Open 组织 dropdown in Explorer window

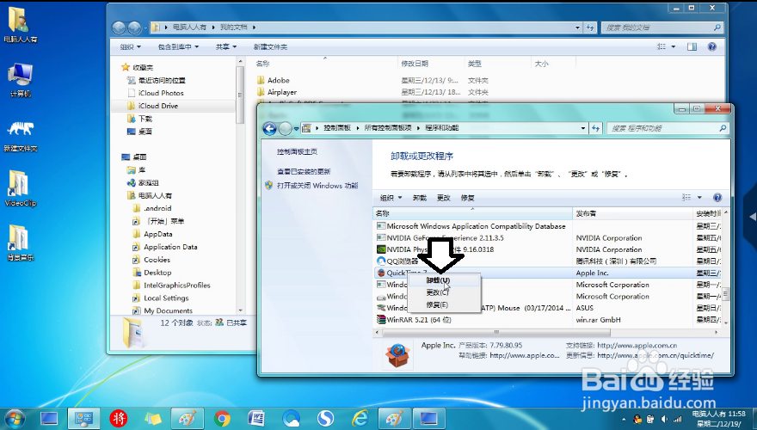click(131, 46)
